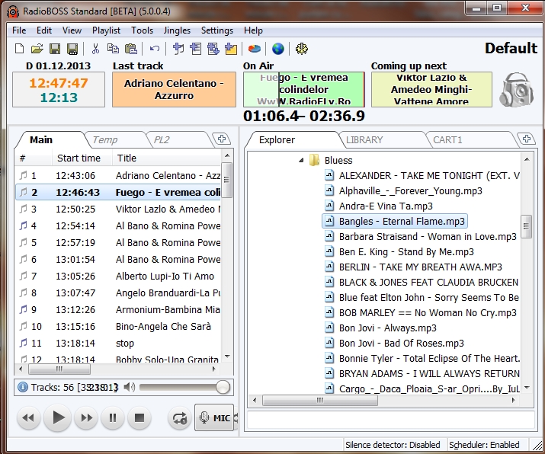The image size is (545, 454).
Task: Add a new panel tab with plus icon after CART1
Action: tap(527, 139)
